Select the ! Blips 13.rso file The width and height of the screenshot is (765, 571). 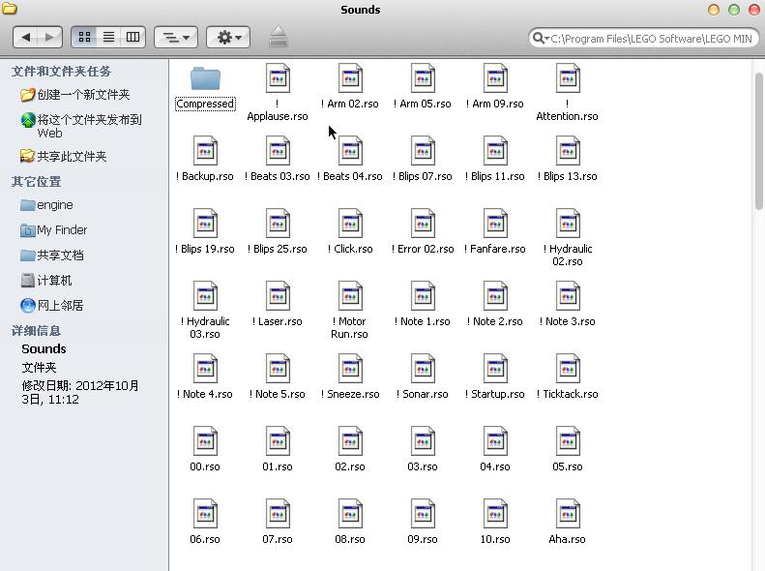pos(568,159)
